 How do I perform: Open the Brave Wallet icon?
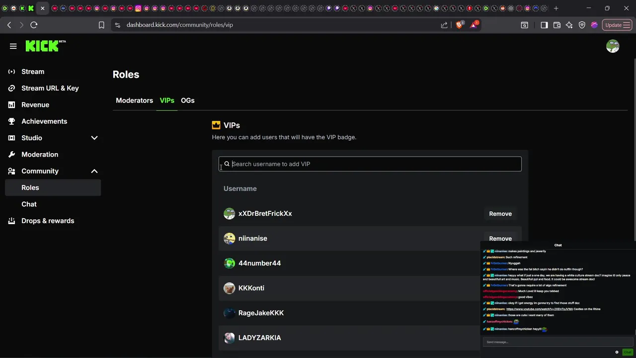557,25
